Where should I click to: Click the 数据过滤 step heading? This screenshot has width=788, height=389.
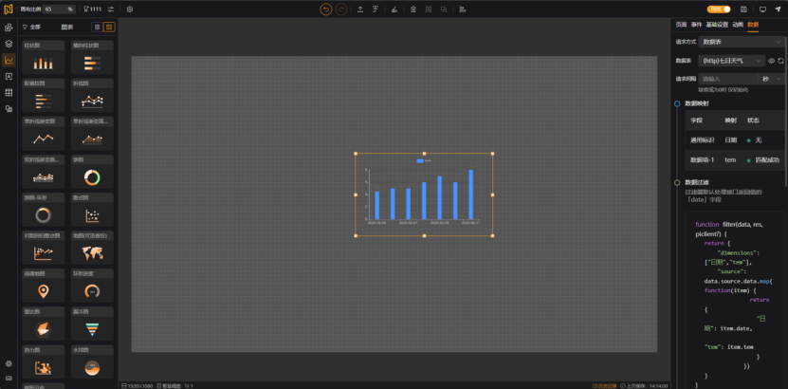click(x=696, y=182)
